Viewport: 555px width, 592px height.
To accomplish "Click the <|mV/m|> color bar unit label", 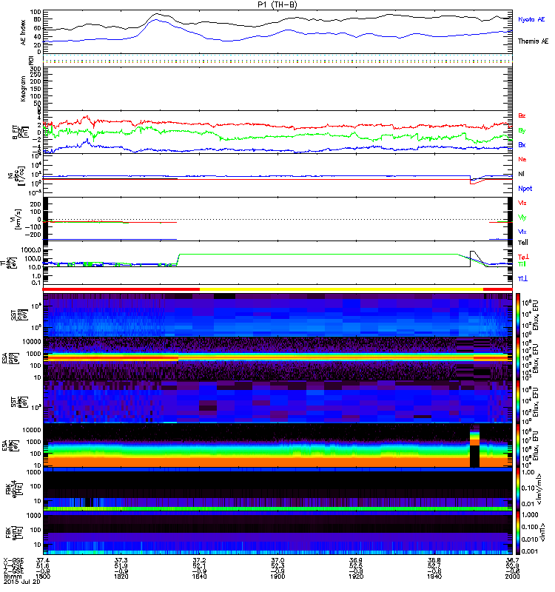I will (x=541, y=489).
